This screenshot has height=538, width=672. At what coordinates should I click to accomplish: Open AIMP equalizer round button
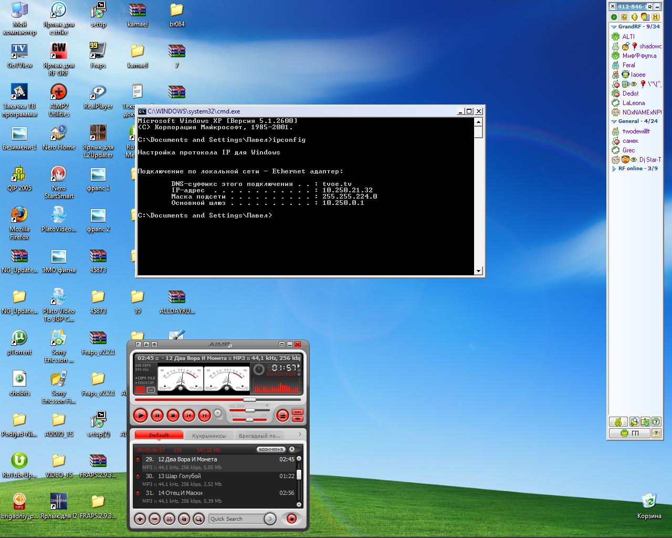pyautogui.click(x=282, y=416)
